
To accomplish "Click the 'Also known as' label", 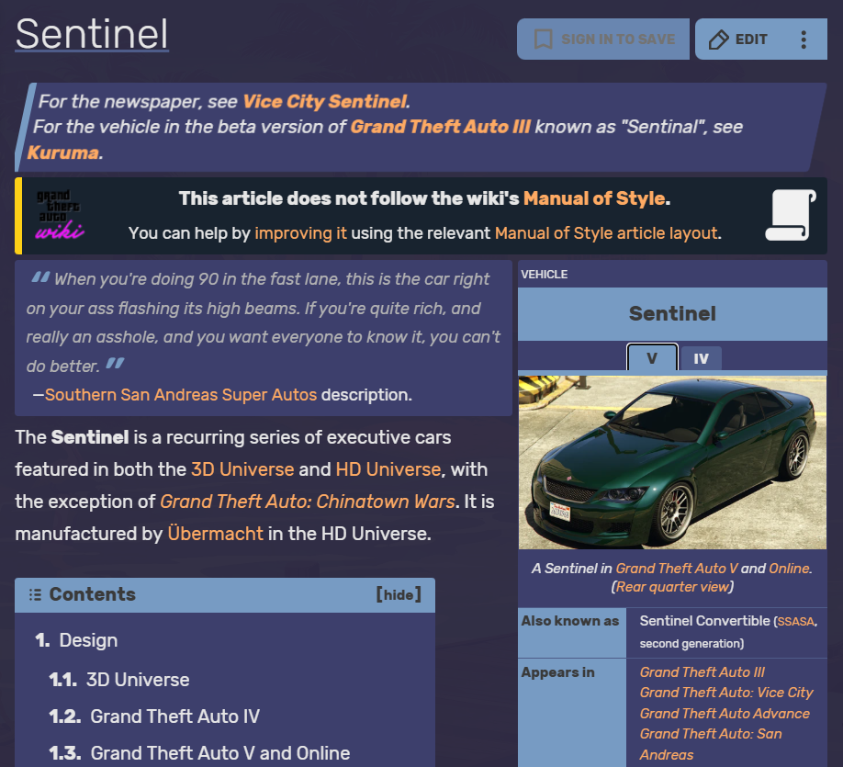I will (x=570, y=621).
